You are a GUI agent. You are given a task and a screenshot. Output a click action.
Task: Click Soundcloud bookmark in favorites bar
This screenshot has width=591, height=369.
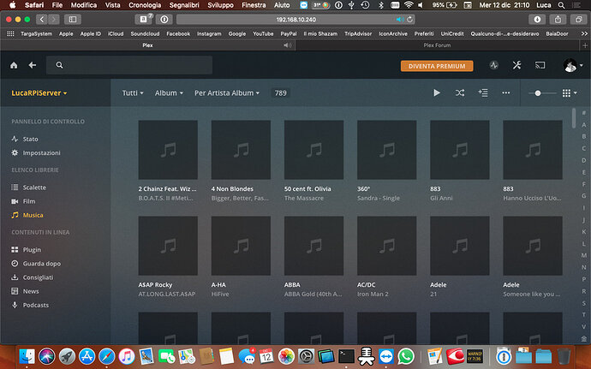point(145,33)
